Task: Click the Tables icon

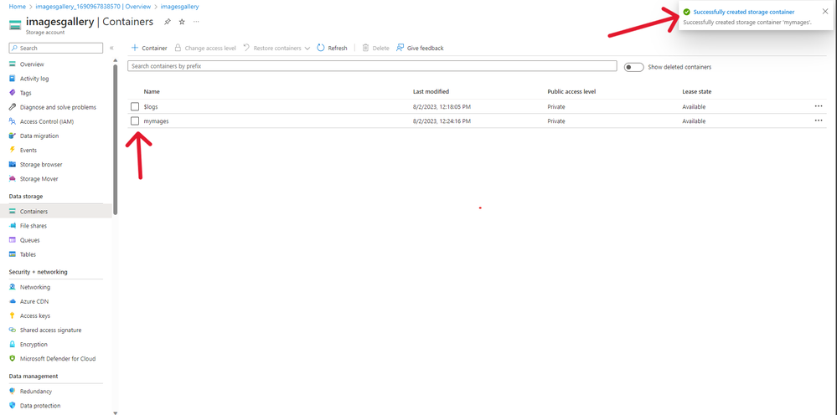Action: point(13,254)
